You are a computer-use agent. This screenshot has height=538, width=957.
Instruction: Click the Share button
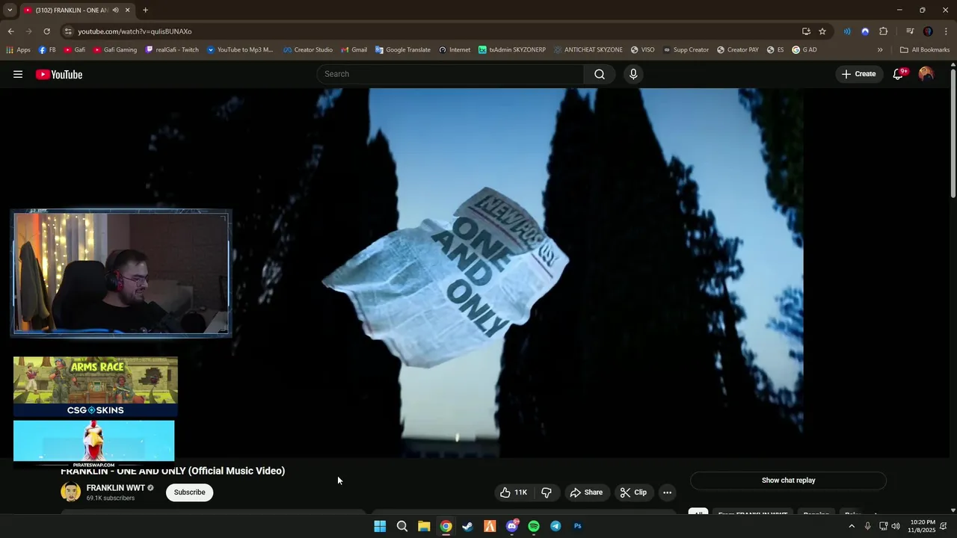(x=586, y=492)
